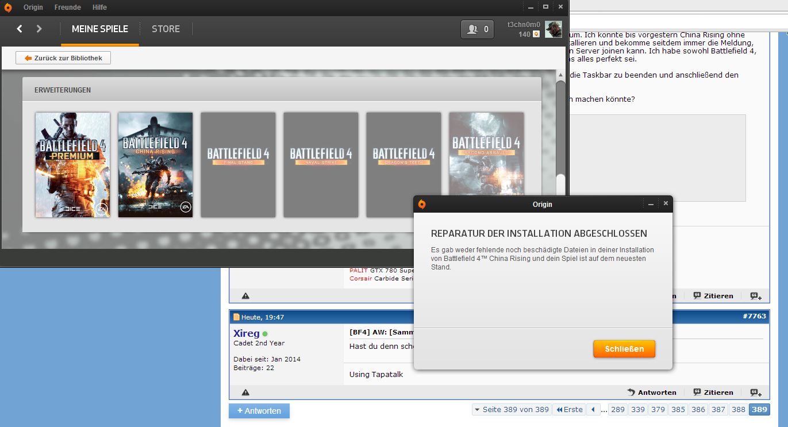Go to forum page 387
The width and height of the screenshot is (788, 427).
718,410
